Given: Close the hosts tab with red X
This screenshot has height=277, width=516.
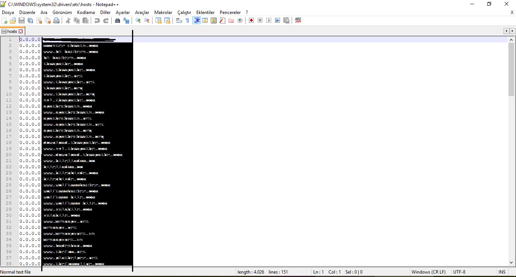Looking at the screenshot, I should pos(21,31).
